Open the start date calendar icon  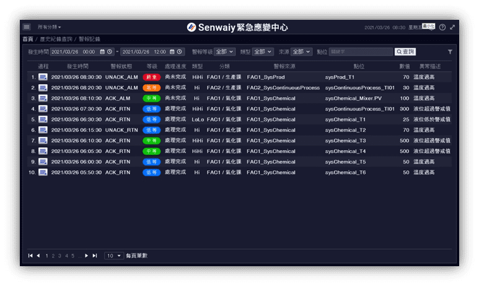click(x=102, y=52)
